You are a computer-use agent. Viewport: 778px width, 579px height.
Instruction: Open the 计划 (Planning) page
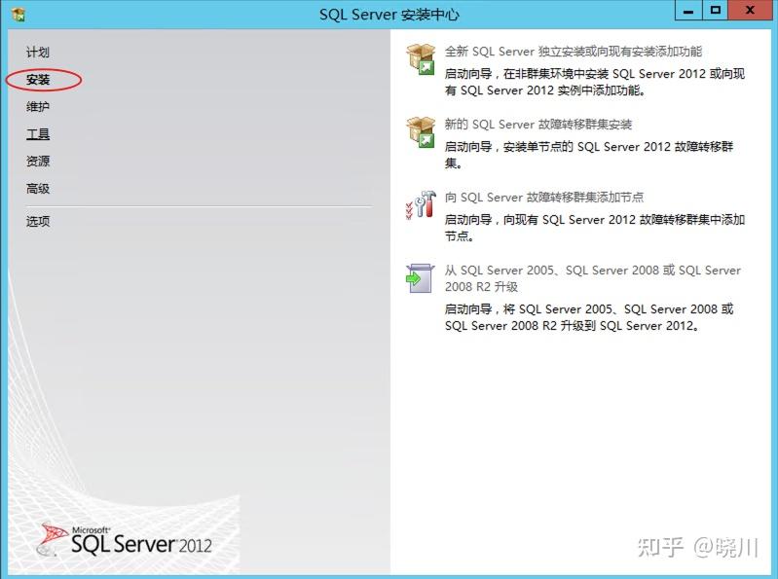(x=38, y=52)
